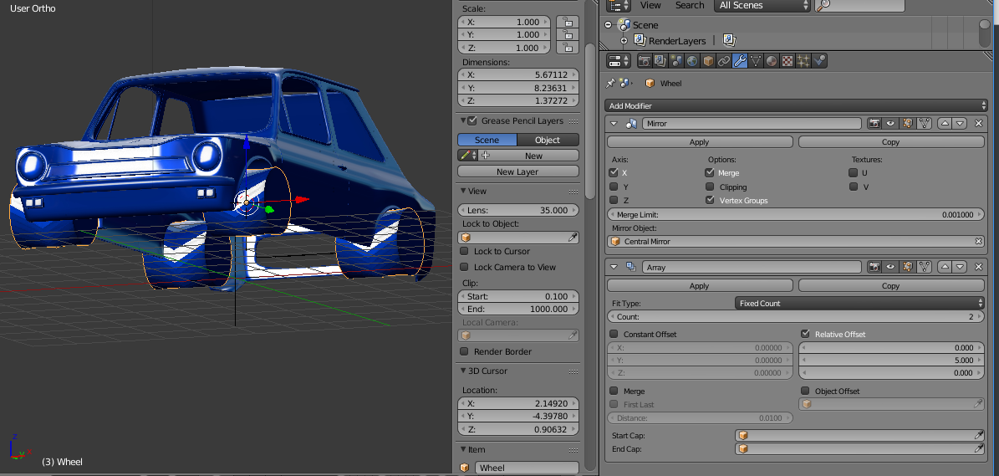999x476 pixels.
Task: Enable Clipping in Mirror options
Action: (x=710, y=187)
